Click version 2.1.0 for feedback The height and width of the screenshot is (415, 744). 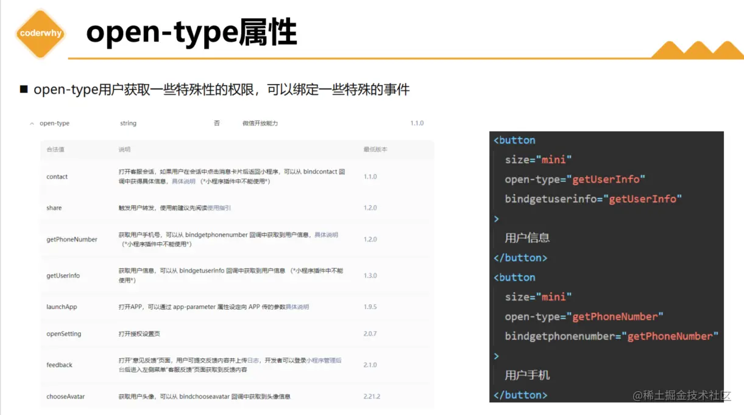point(370,365)
